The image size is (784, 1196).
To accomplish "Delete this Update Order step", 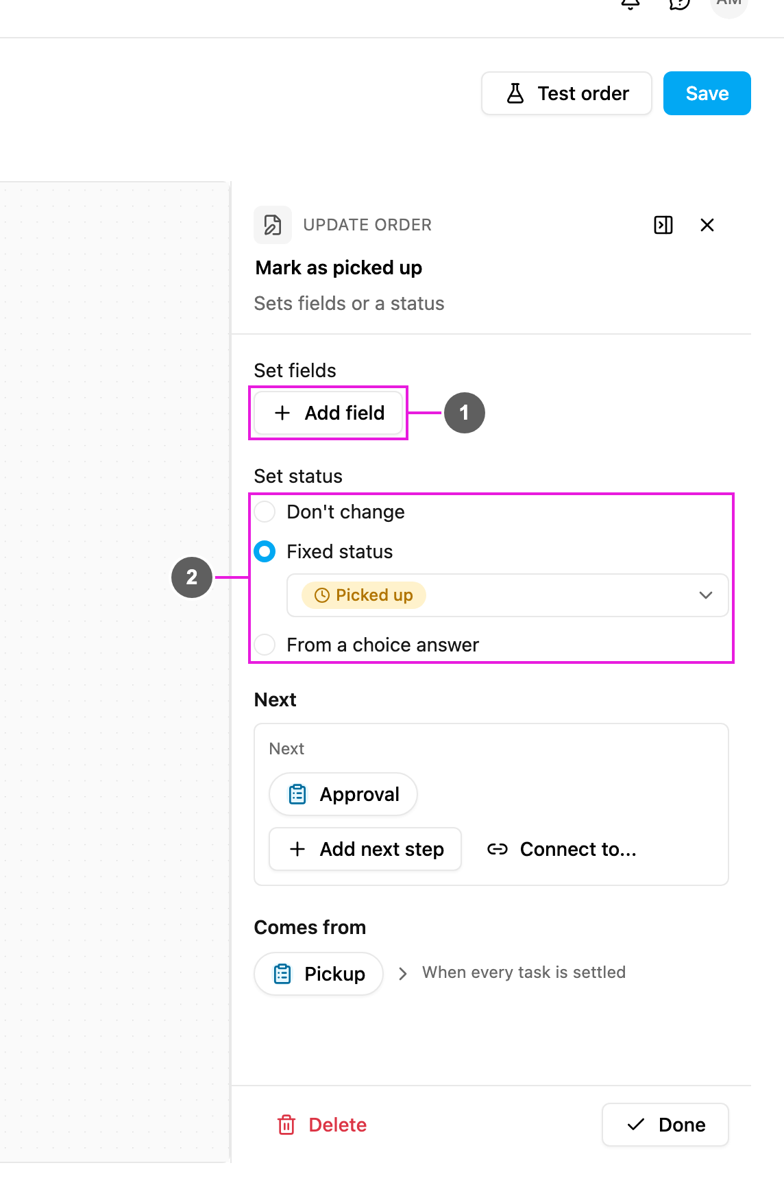I will pos(322,1125).
